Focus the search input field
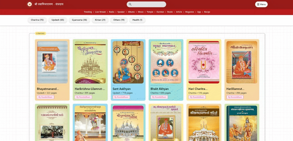293x141 pixels. click(146, 4)
